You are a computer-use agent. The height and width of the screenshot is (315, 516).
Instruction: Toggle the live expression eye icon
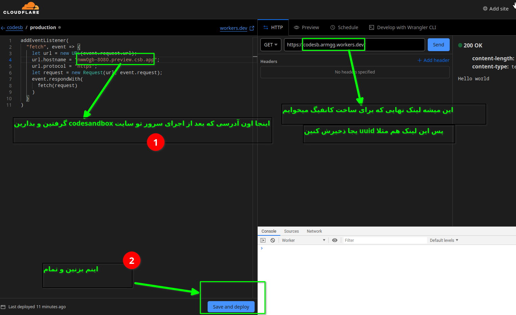335,240
